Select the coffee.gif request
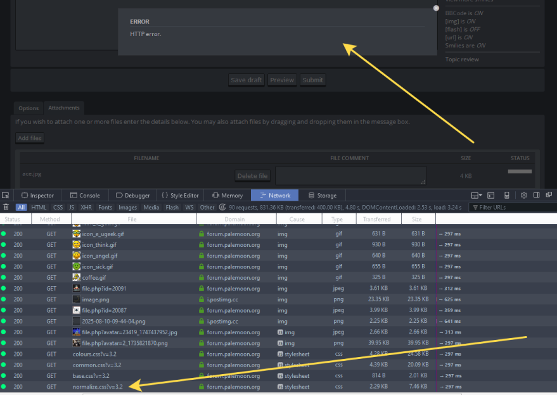The width and height of the screenshot is (557, 395). (x=279, y=277)
